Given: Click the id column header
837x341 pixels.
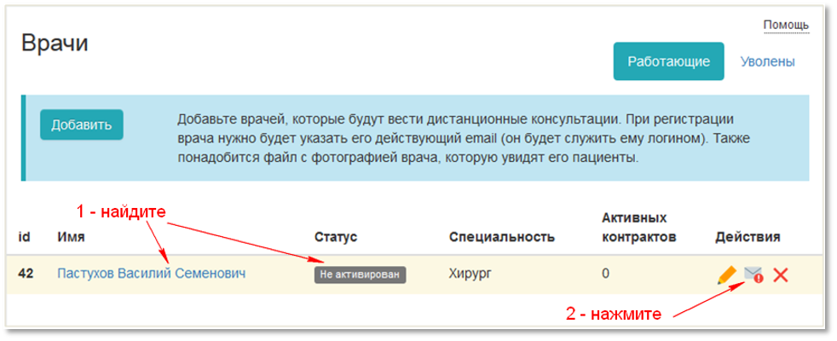Looking at the screenshot, I should (x=25, y=236).
